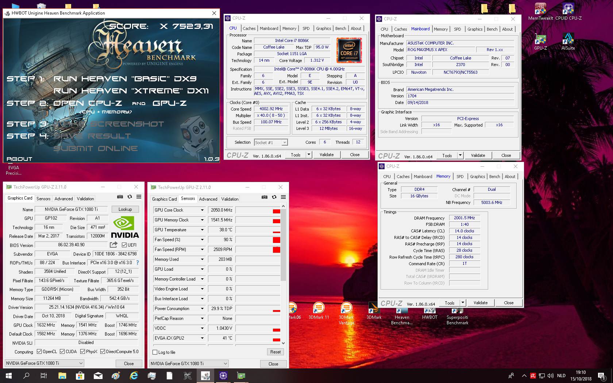Image resolution: width=613 pixels, height=383 pixels.
Task: Click Validate button in CPU-Z CPU window
Action: [x=327, y=155]
